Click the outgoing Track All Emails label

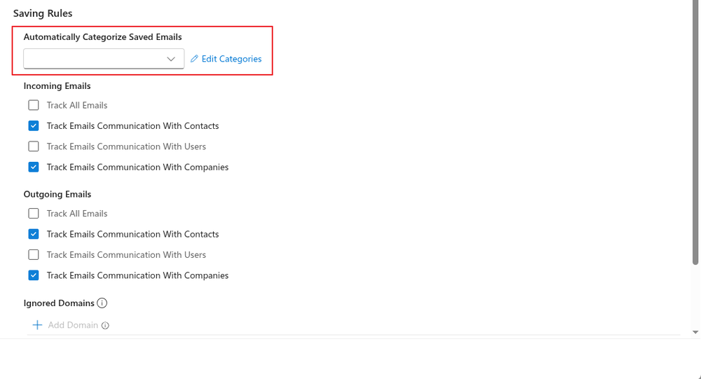pos(77,213)
